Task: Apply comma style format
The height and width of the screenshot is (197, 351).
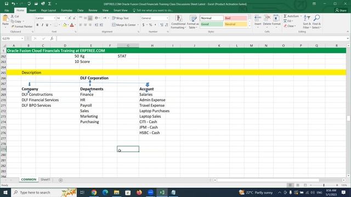Action: click(155, 25)
